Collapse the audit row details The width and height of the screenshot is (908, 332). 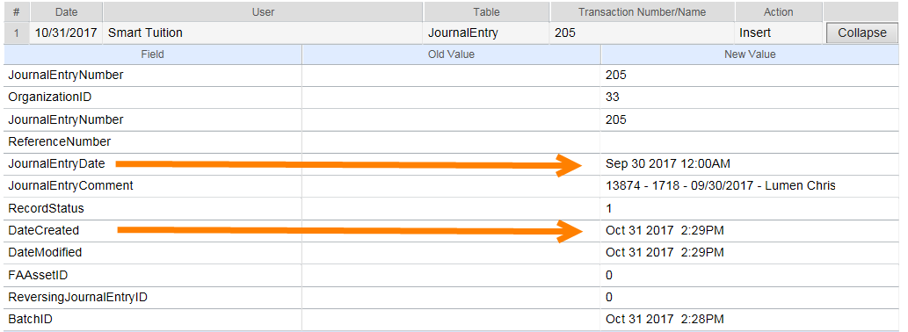[x=863, y=33]
